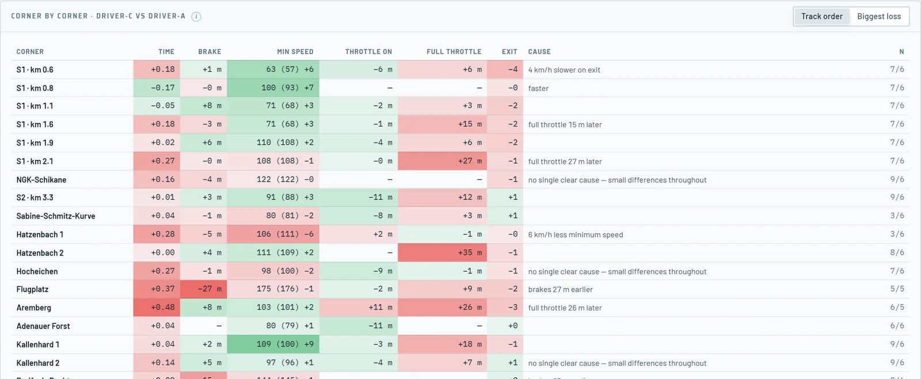The height and width of the screenshot is (379, 921).
Task: Select the S1 · km 0.8 corner name
Action: (35, 88)
